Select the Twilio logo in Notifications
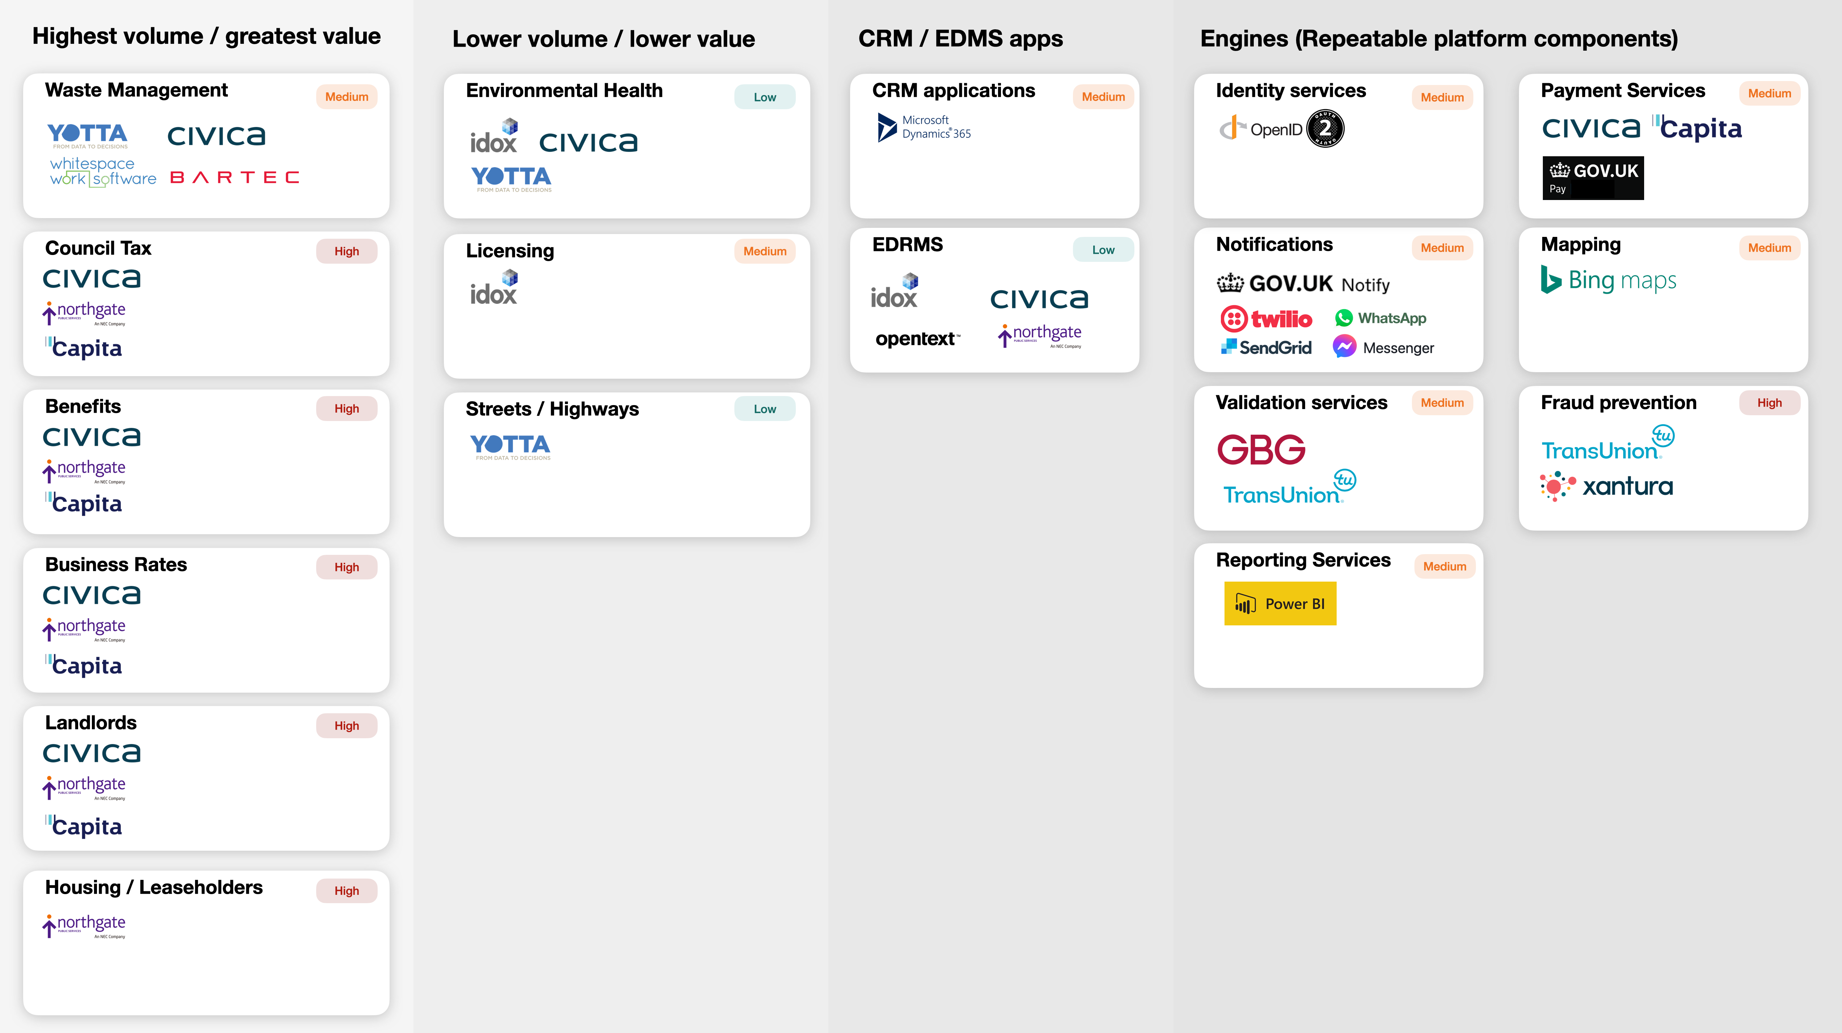 1266,318
